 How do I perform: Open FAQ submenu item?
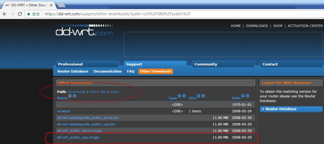pos(130,71)
